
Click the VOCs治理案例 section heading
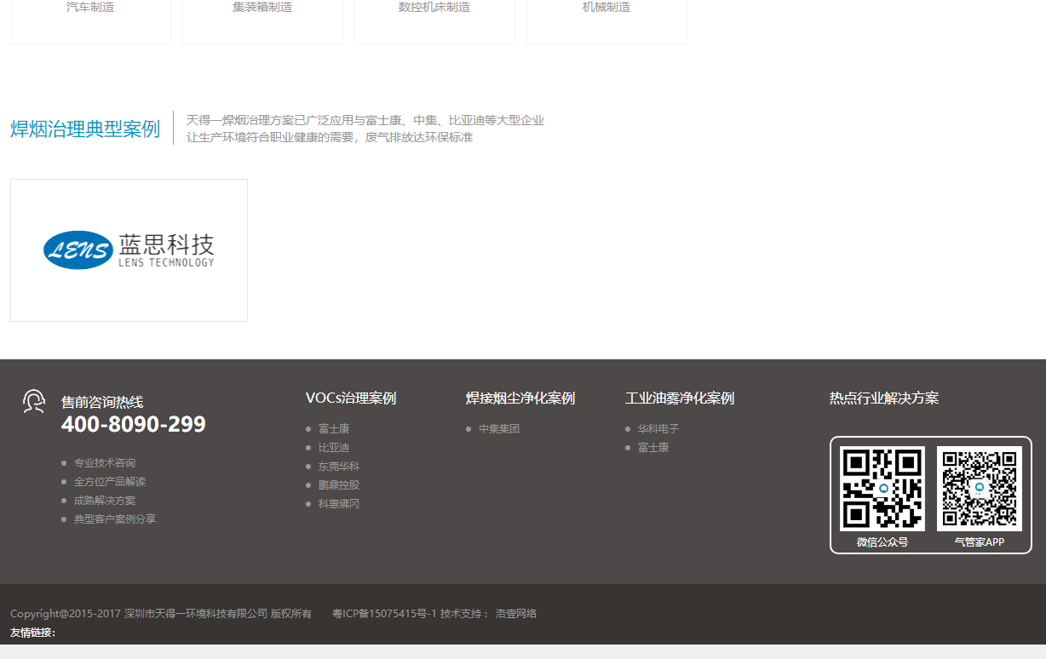click(352, 398)
